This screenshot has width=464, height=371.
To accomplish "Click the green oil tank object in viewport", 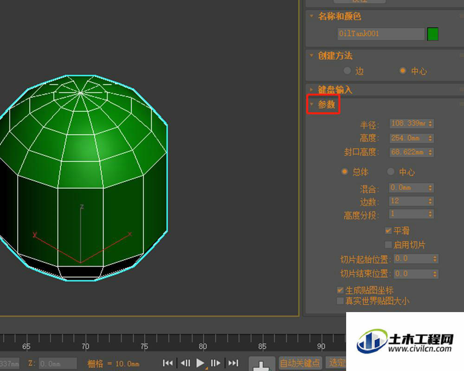I will point(83,178).
